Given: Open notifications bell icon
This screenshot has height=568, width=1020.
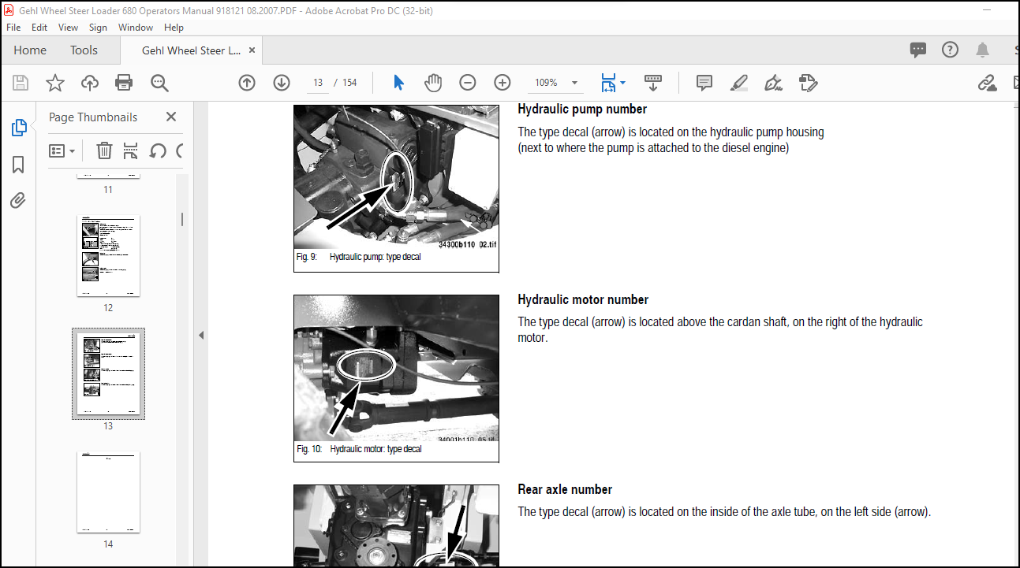Looking at the screenshot, I should coord(982,50).
